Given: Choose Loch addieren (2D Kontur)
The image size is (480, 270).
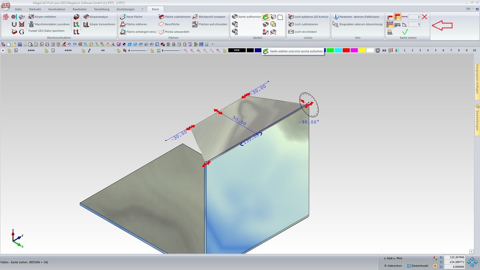Looking at the screenshot, I should (x=308, y=17).
